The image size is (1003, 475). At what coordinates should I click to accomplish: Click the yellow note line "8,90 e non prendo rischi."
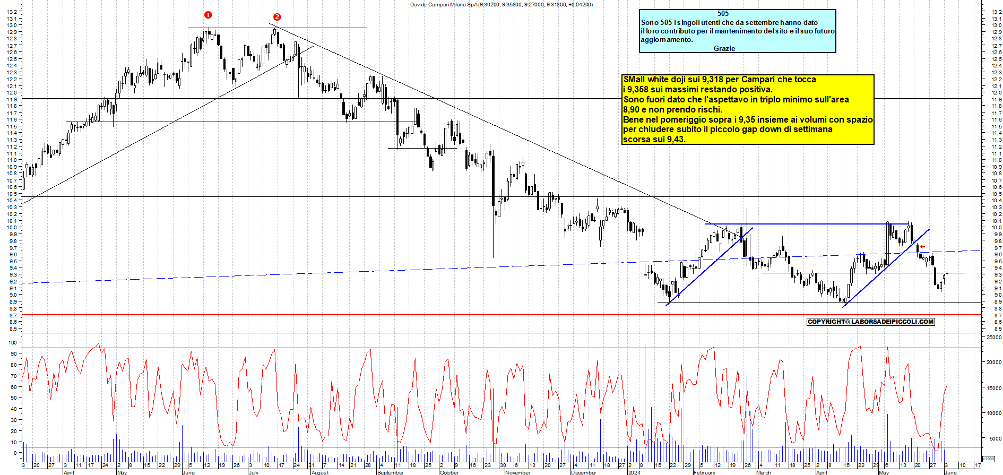(672, 110)
